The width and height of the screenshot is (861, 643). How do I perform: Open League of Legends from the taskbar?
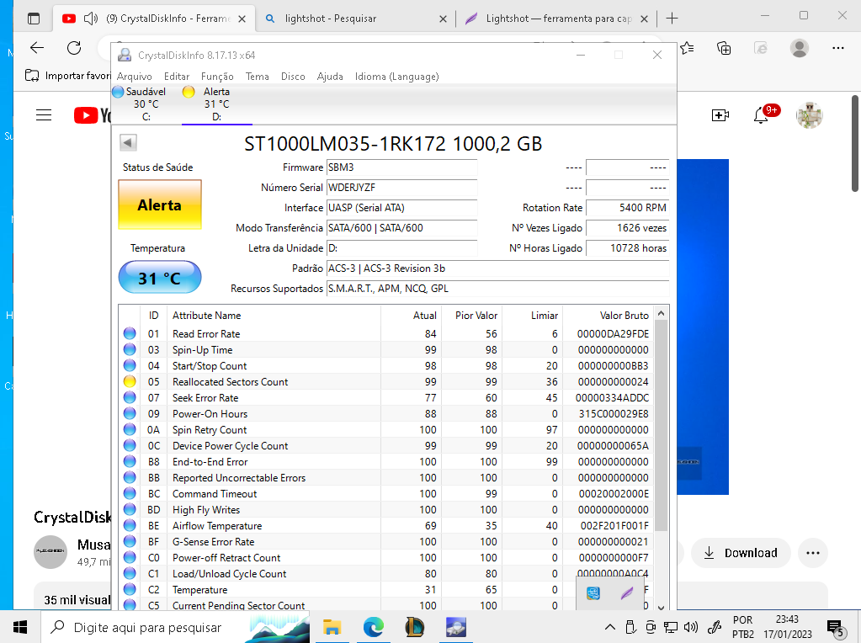click(x=415, y=627)
